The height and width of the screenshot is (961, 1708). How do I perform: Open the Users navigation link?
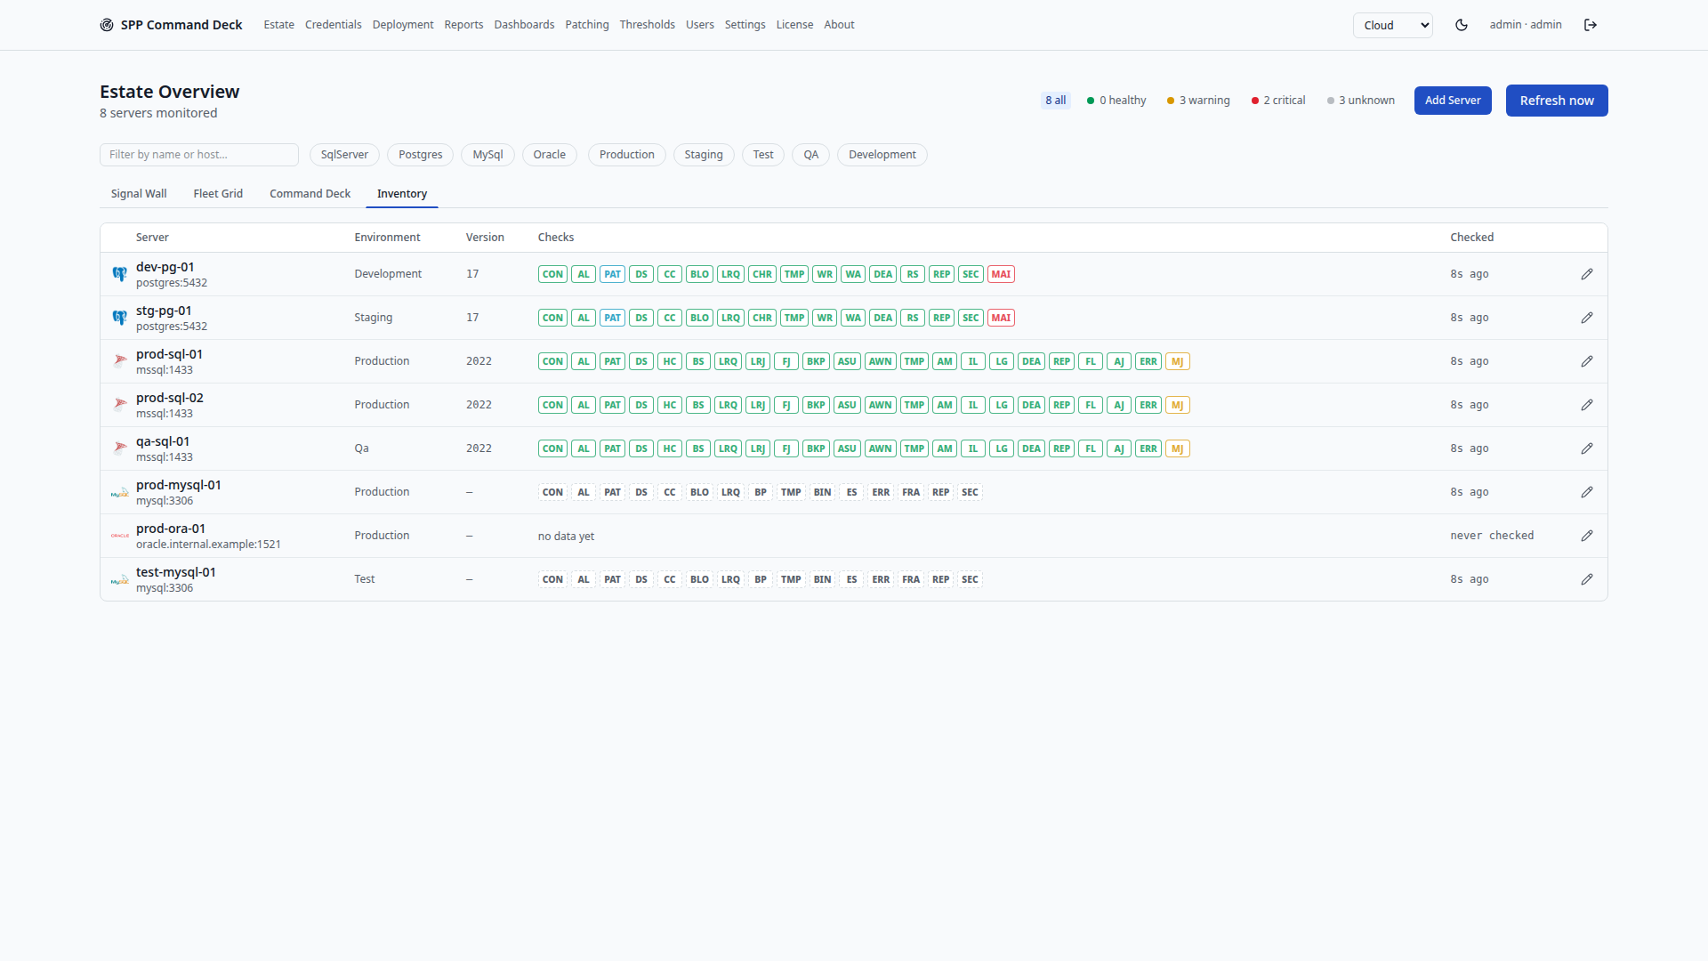click(699, 25)
